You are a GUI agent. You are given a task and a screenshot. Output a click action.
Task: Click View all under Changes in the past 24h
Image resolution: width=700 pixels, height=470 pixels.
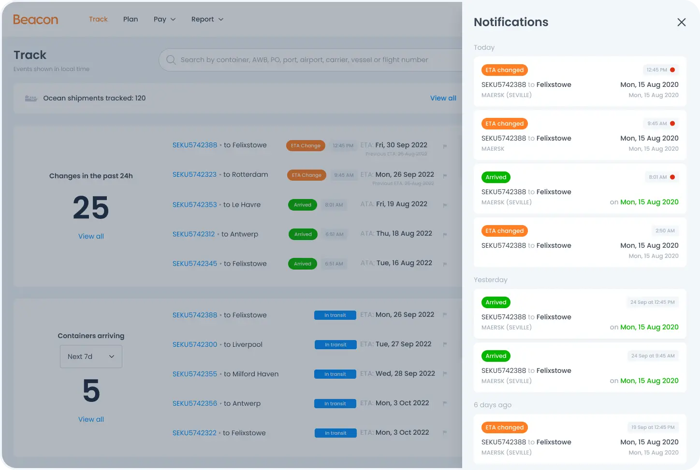91,236
